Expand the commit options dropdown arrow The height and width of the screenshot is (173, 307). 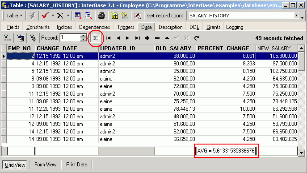point(53,16)
